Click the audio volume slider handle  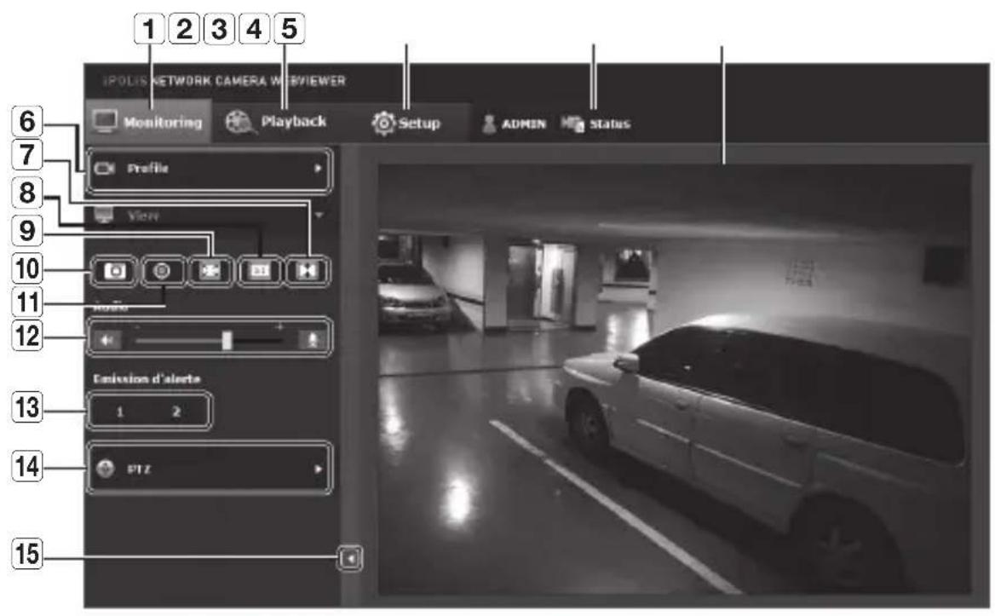tap(227, 340)
